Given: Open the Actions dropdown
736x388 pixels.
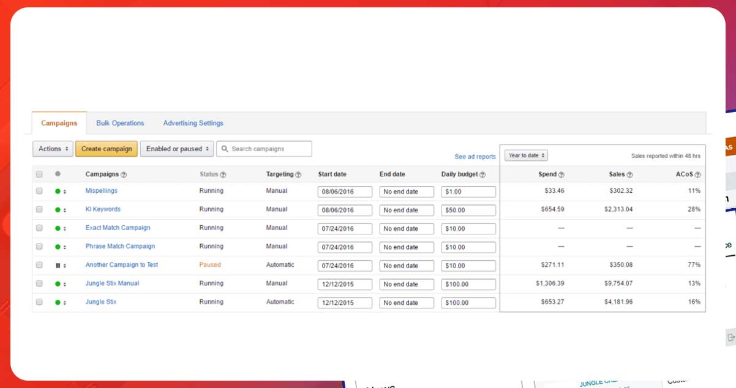Looking at the screenshot, I should (x=53, y=149).
